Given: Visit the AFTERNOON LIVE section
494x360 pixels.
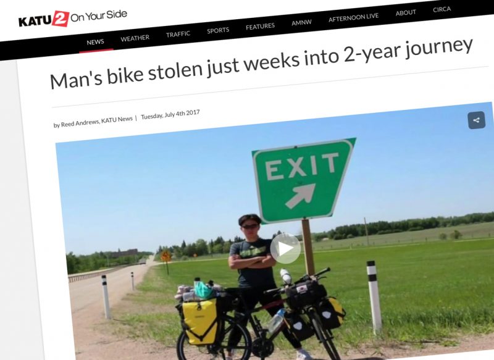Looking at the screenshot, I should (x=353, y=18).
